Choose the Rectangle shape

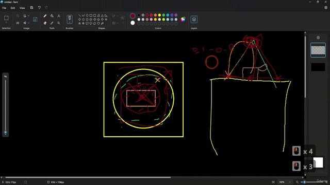(91, 15)
